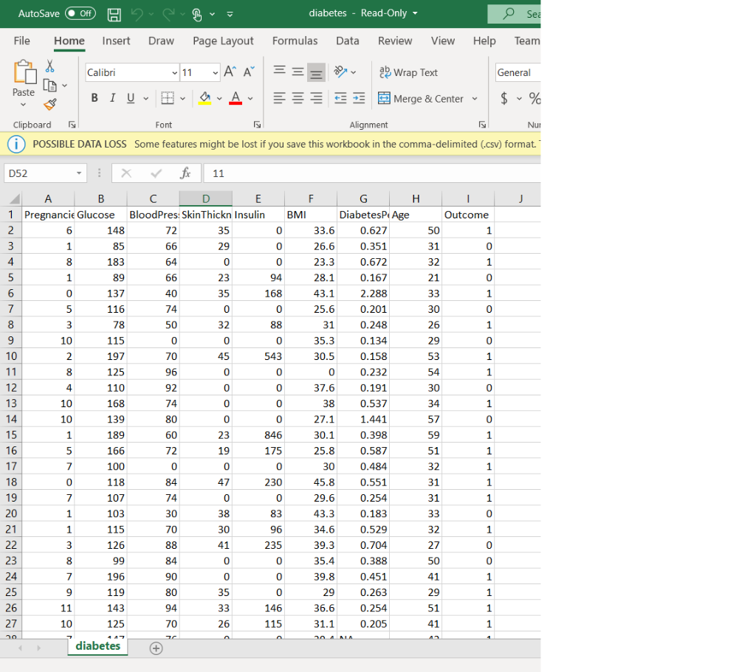756x672 pixels.
Task: Select the diabetes sheet tab
Action: tap(97, 647)
